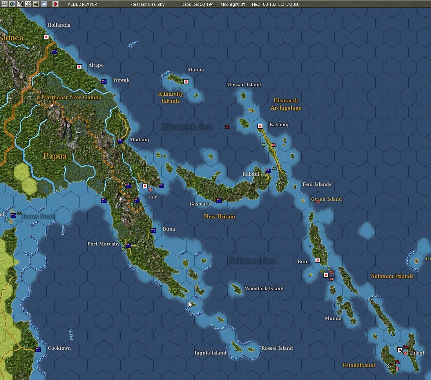Select the red unit square south of Kavieng
431x380 pixels.
click(273, 145)
